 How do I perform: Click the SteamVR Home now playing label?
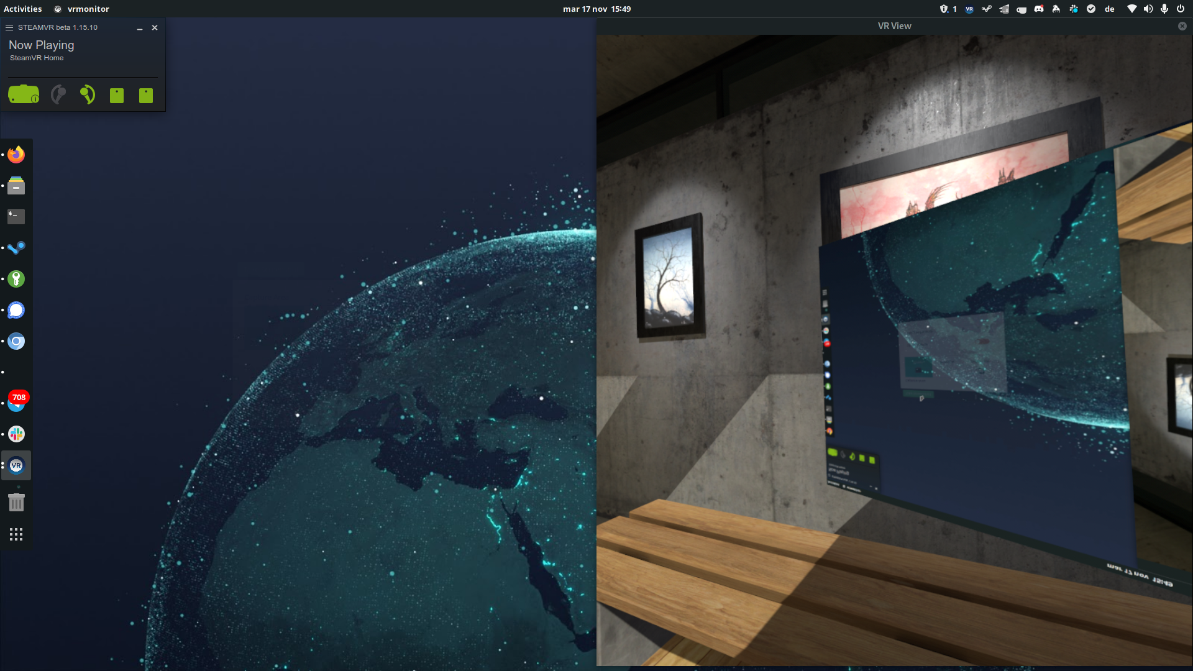(x=37, y=58)
